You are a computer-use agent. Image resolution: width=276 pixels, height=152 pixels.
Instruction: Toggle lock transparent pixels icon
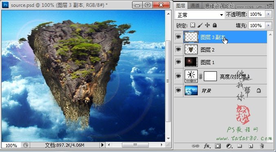coord(193,25)
